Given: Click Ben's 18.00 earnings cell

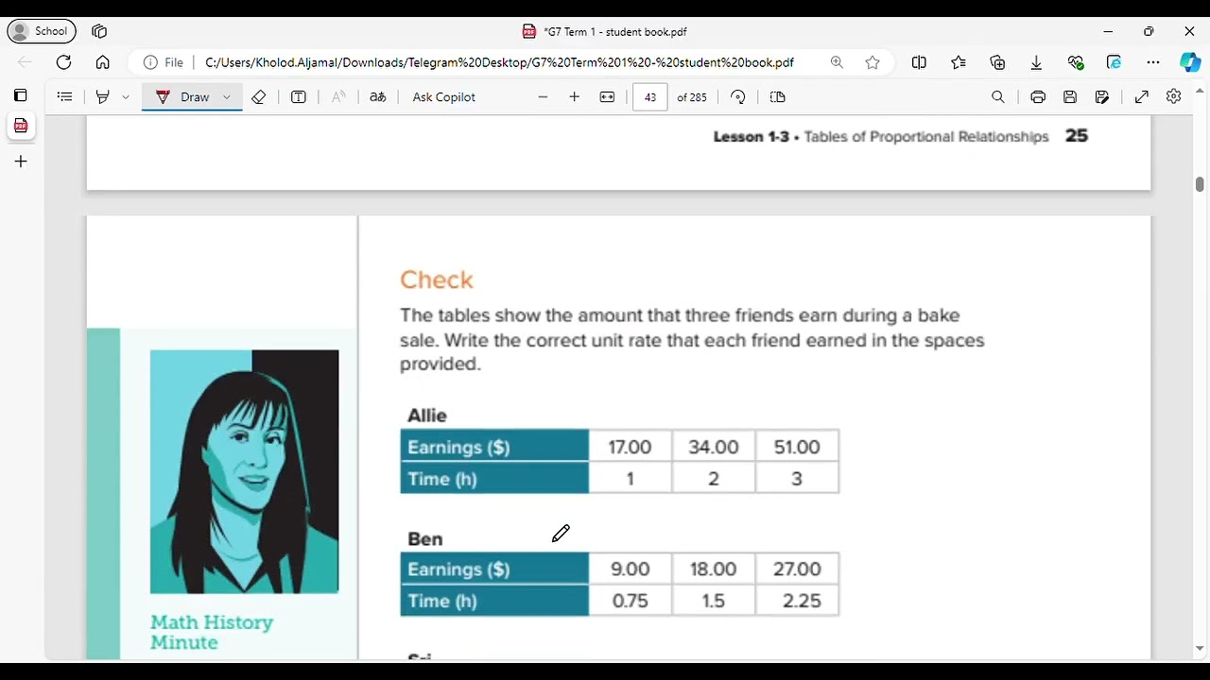Looking at the screenshot, I should (714, 569).
